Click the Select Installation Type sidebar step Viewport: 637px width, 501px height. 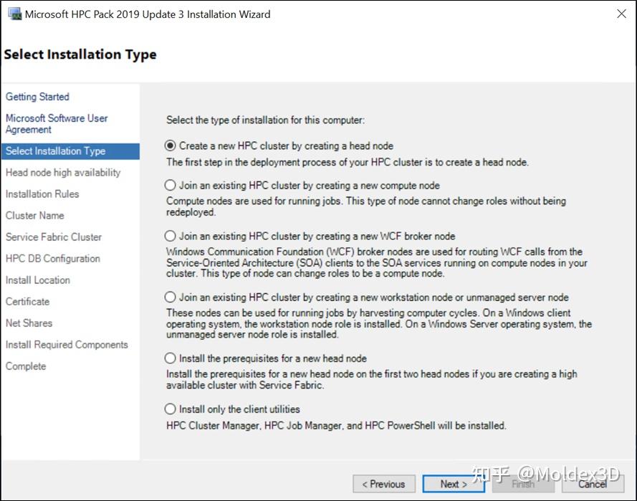[x=55, y=151]
